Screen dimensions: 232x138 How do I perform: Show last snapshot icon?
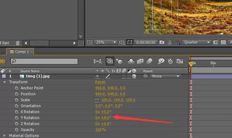tap(170, 42)
